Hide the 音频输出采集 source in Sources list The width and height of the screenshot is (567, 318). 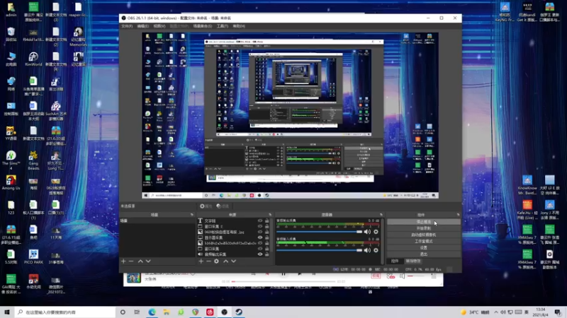click(260, 254)
